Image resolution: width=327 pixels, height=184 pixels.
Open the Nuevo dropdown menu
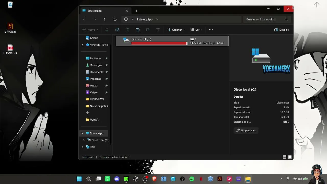pos(90,30)
